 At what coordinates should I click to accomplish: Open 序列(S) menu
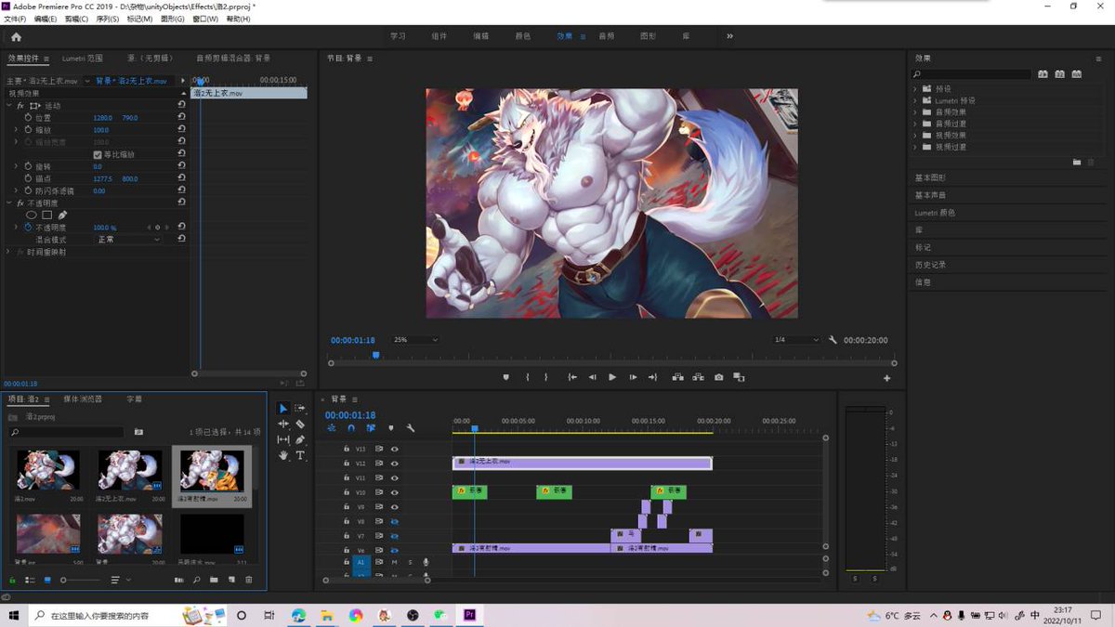point(108,19)
